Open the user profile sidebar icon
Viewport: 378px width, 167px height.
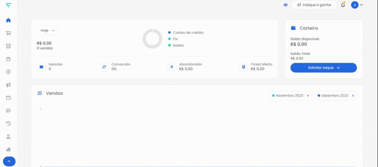coord(8,136)
